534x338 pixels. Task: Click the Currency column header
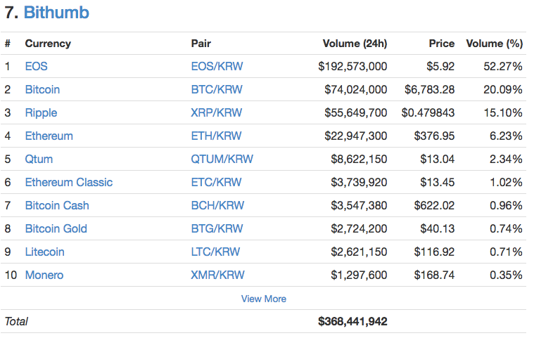pos(48,44)
